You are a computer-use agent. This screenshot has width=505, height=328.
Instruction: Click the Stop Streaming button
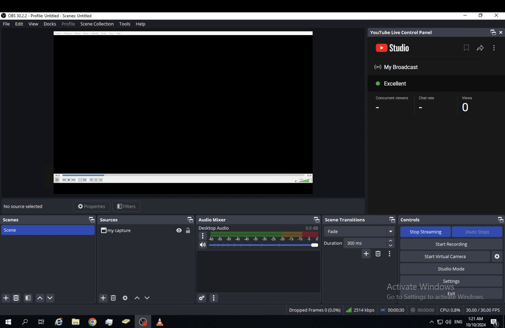[425, 231]
